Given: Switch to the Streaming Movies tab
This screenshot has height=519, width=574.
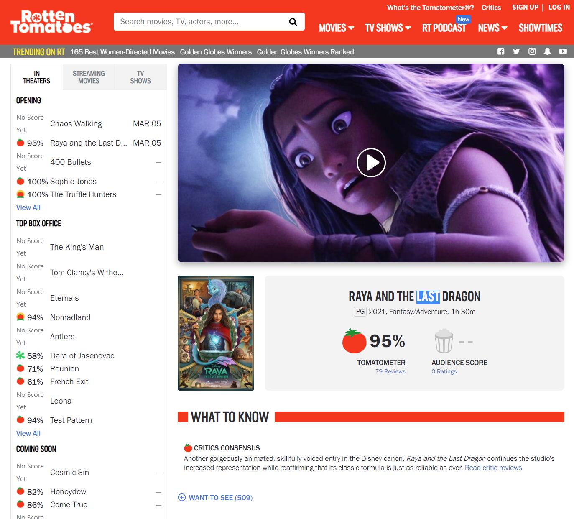Looking at the screenshot, I should (89, 77).
